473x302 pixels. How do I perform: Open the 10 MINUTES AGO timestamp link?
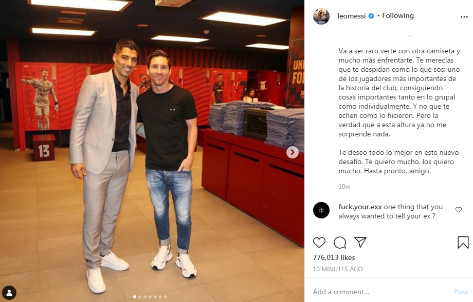point(338,269)
